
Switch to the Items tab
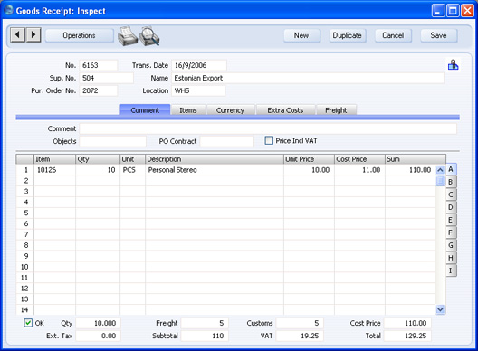[188, 110]
